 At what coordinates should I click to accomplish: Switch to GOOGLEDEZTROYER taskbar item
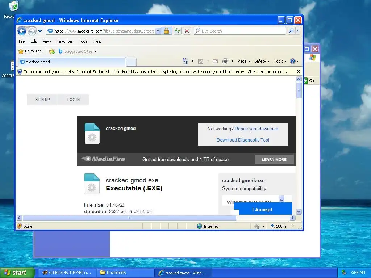pyautogui.click(x=67, y=273)
